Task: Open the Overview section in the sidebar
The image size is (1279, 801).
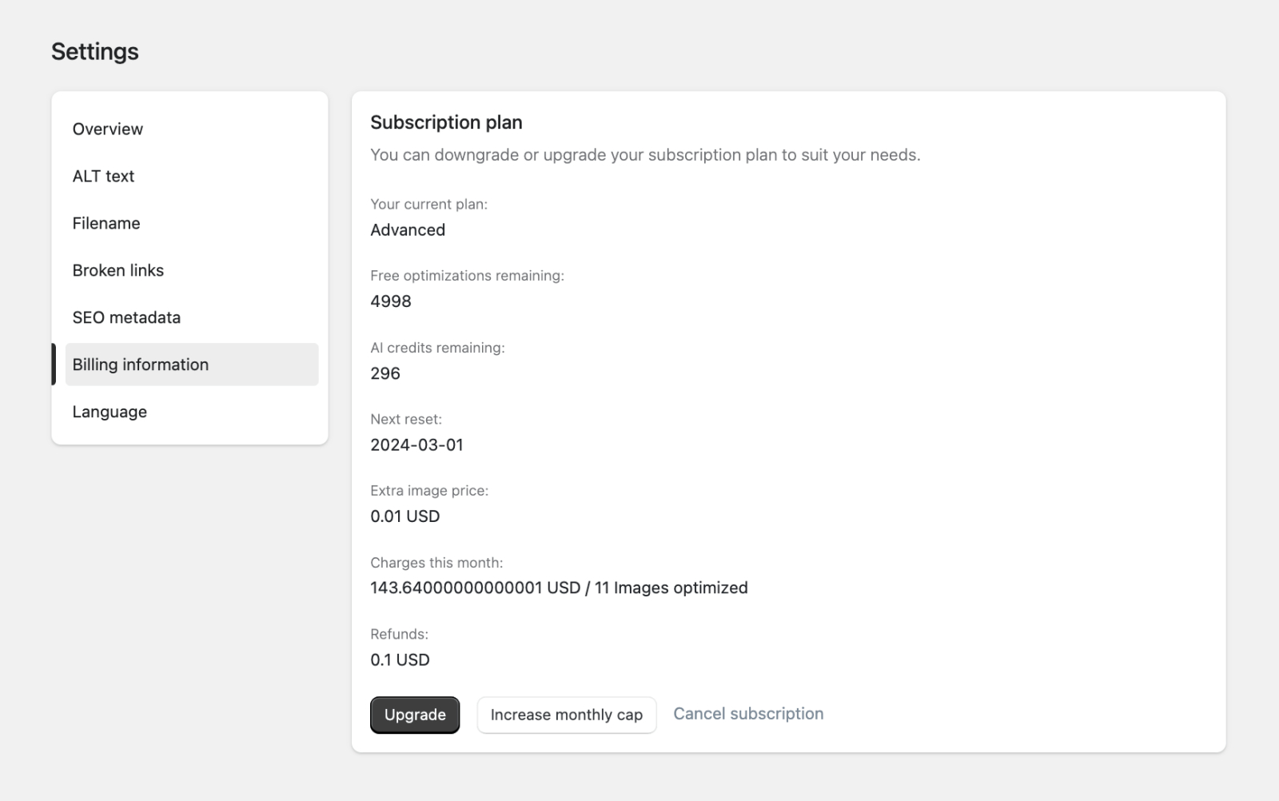Action: tap(107, 129)
